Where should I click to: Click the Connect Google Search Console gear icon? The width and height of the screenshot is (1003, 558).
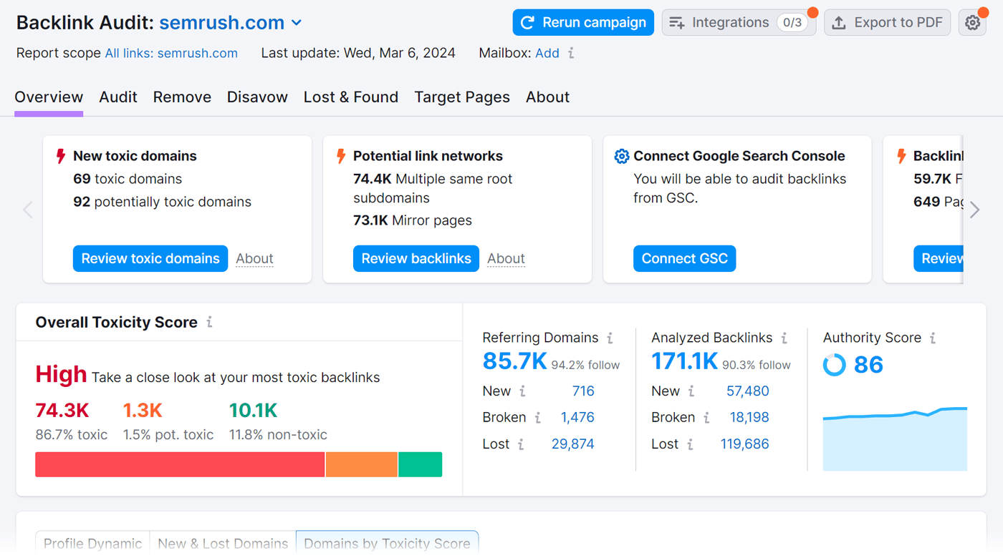click(622, 156)
